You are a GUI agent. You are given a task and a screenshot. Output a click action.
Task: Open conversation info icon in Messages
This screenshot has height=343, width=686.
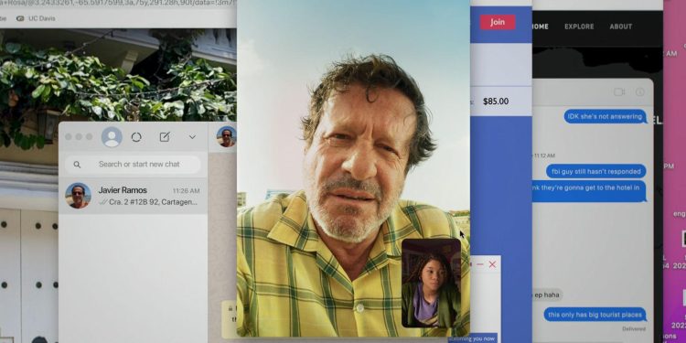pyautogui.click(x=640, y=91)
